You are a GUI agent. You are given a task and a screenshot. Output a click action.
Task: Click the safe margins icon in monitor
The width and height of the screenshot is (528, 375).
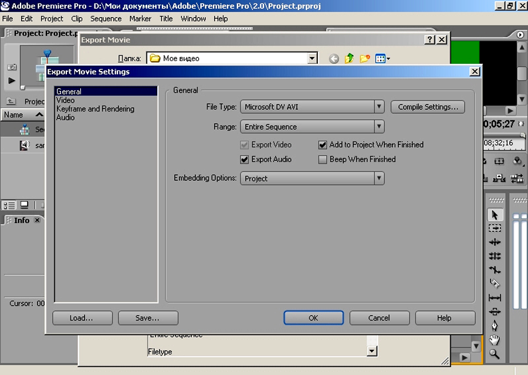499,161
